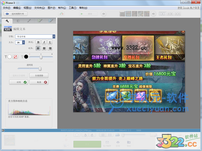The width and height of the screenshot is (202, 151).
Task: Open the 文件(F) menu
Action: 7,8
